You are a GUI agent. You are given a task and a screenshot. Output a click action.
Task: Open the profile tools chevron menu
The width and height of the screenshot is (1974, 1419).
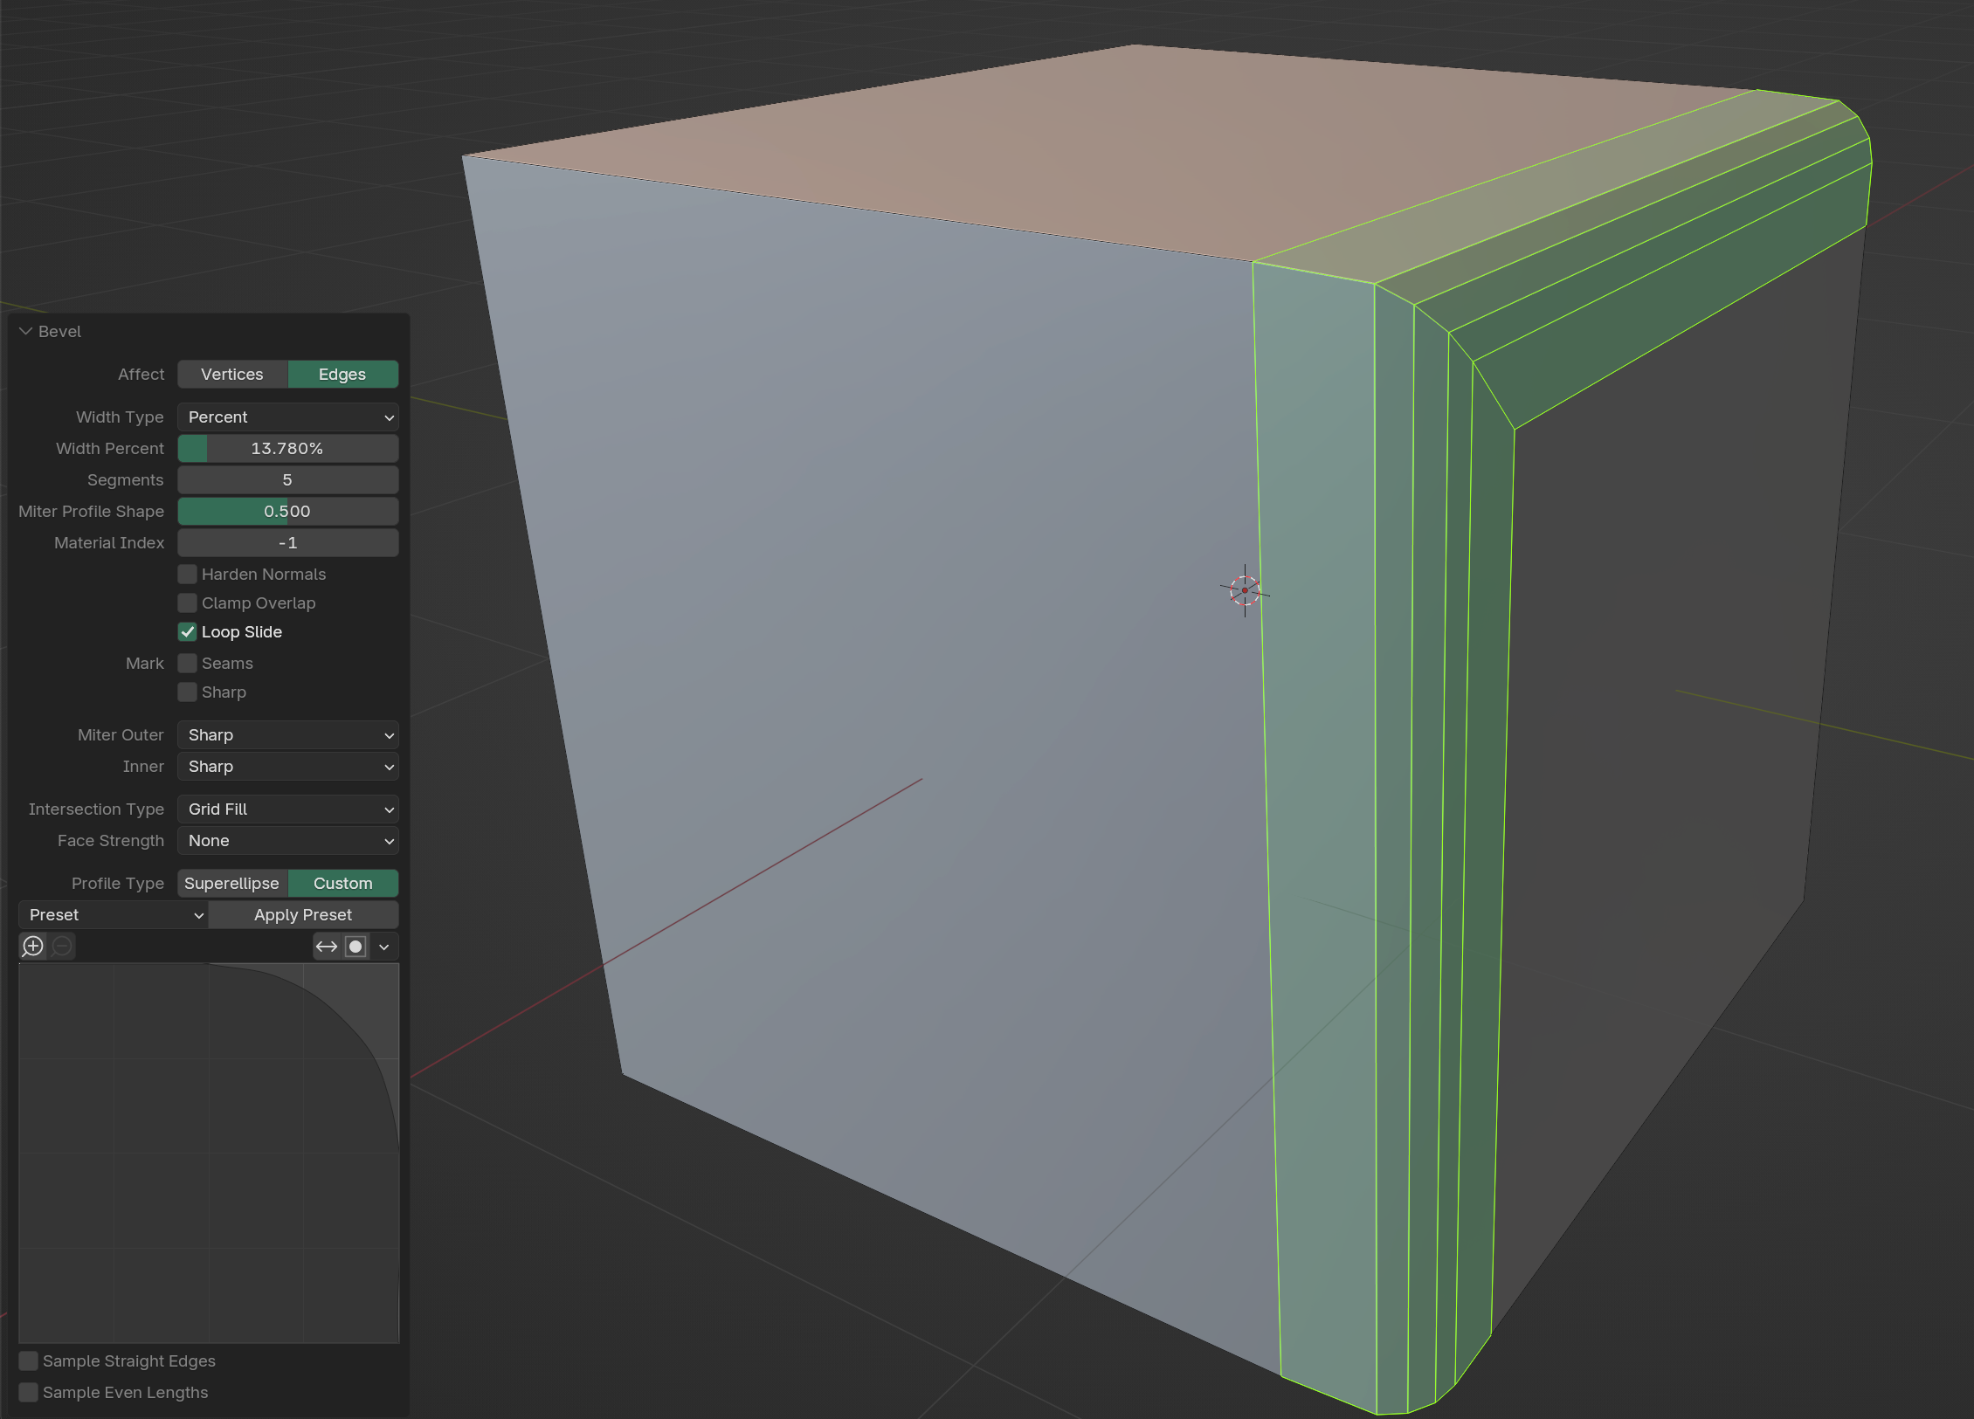pos(384,947)
